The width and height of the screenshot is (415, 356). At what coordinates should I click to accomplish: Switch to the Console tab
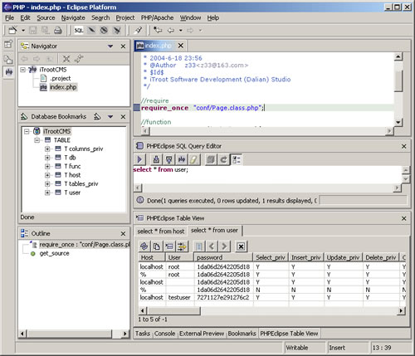[164, 334]
